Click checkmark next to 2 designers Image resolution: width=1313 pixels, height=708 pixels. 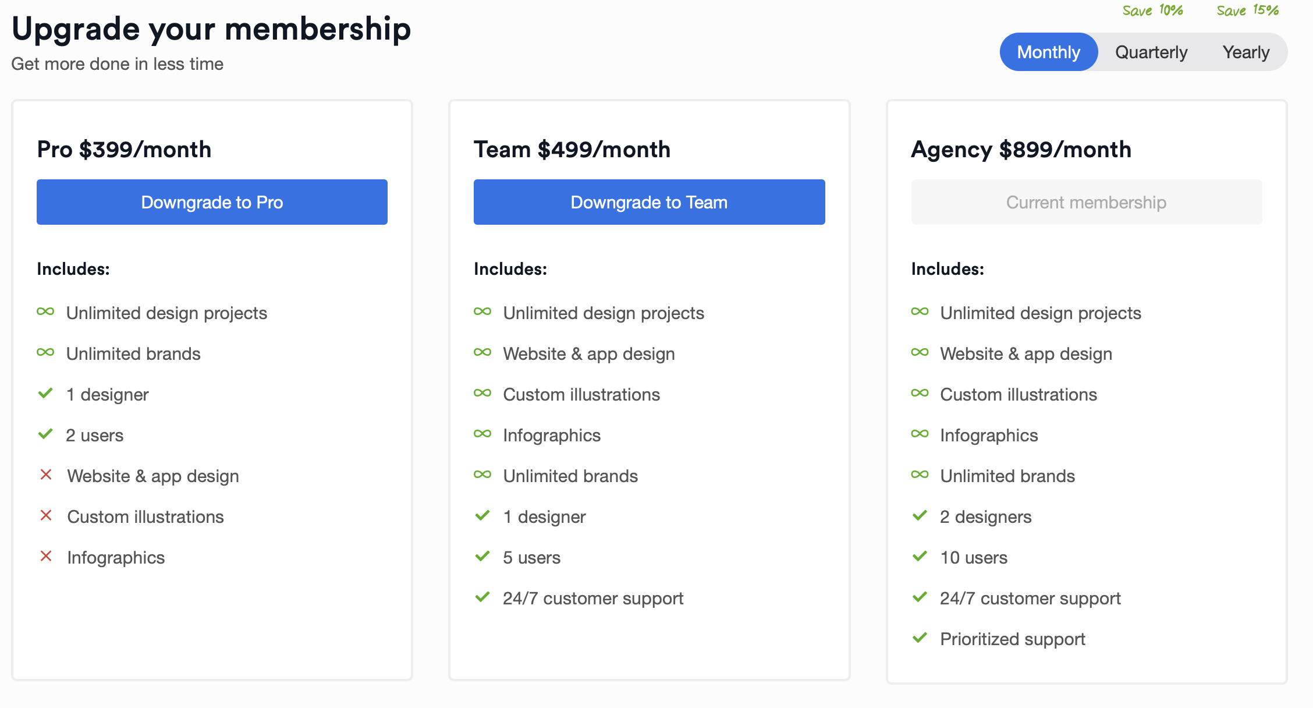point(920,516)
